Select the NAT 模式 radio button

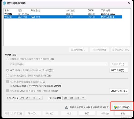point(8,70)
